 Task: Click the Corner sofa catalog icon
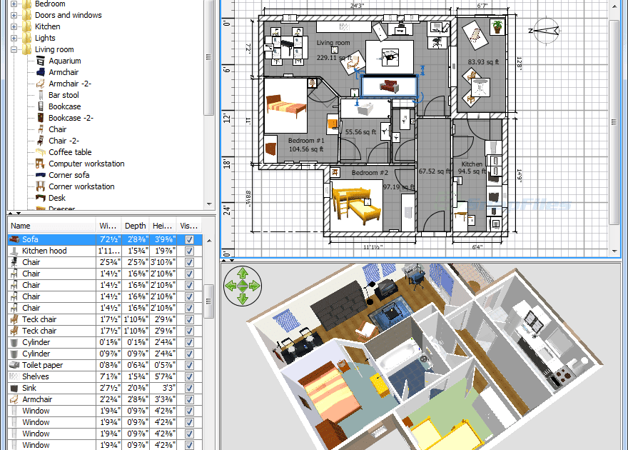[40, 175]
